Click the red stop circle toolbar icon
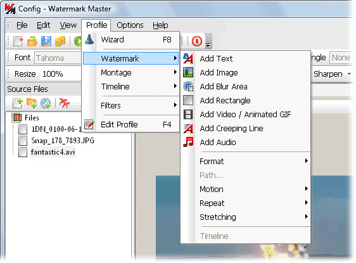356x263 pixels. 196,41
